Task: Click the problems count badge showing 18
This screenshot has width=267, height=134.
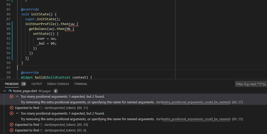Action: pyautogui.click(x=24, y=84)
